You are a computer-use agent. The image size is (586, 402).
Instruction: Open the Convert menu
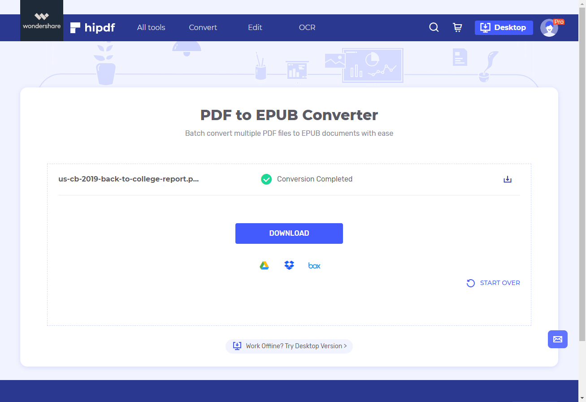(203, 27)
